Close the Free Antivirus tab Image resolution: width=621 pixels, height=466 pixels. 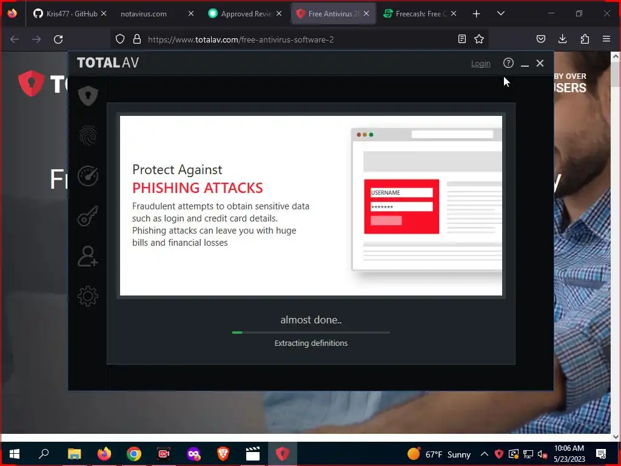click(x=366, y=13)
